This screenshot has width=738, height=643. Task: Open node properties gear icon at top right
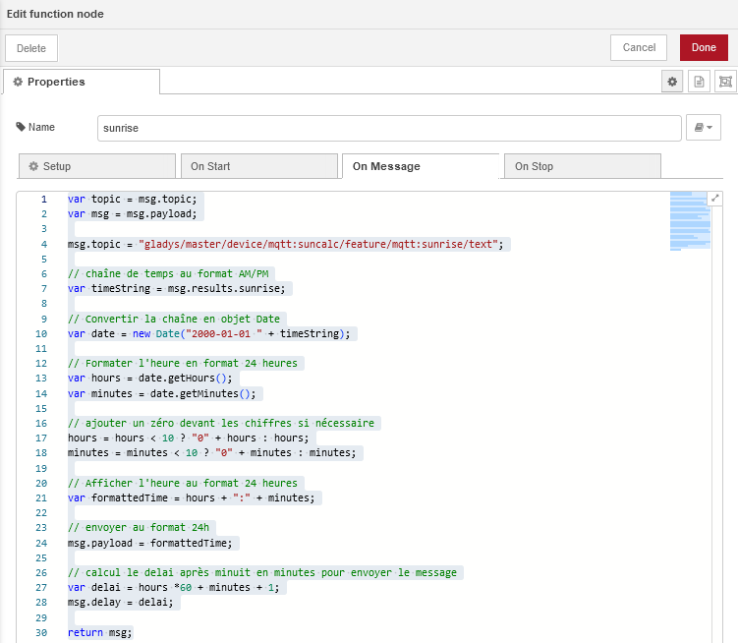pyautogui.click(x=672, y=83)
